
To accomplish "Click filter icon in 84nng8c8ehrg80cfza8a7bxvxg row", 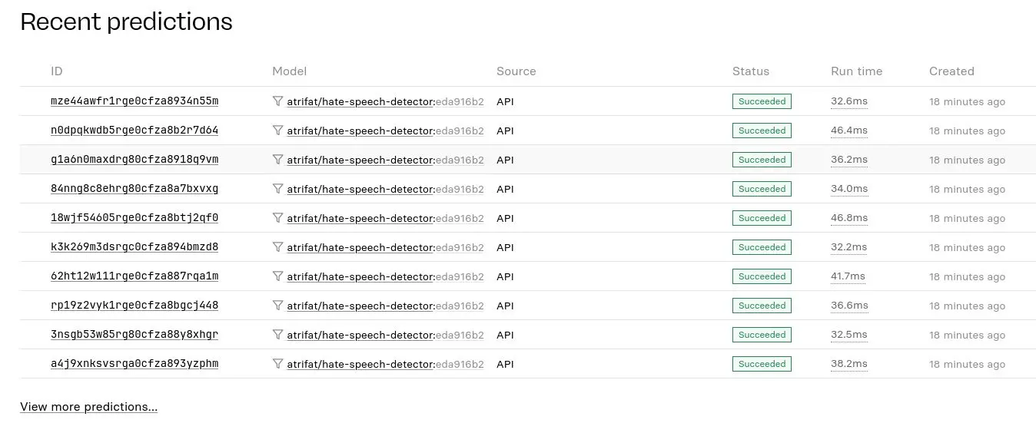I will [x=277, y=189].
